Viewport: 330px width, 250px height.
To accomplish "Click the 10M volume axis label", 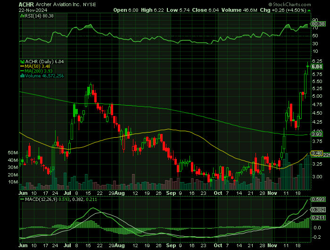I will [x=13, y=182].
